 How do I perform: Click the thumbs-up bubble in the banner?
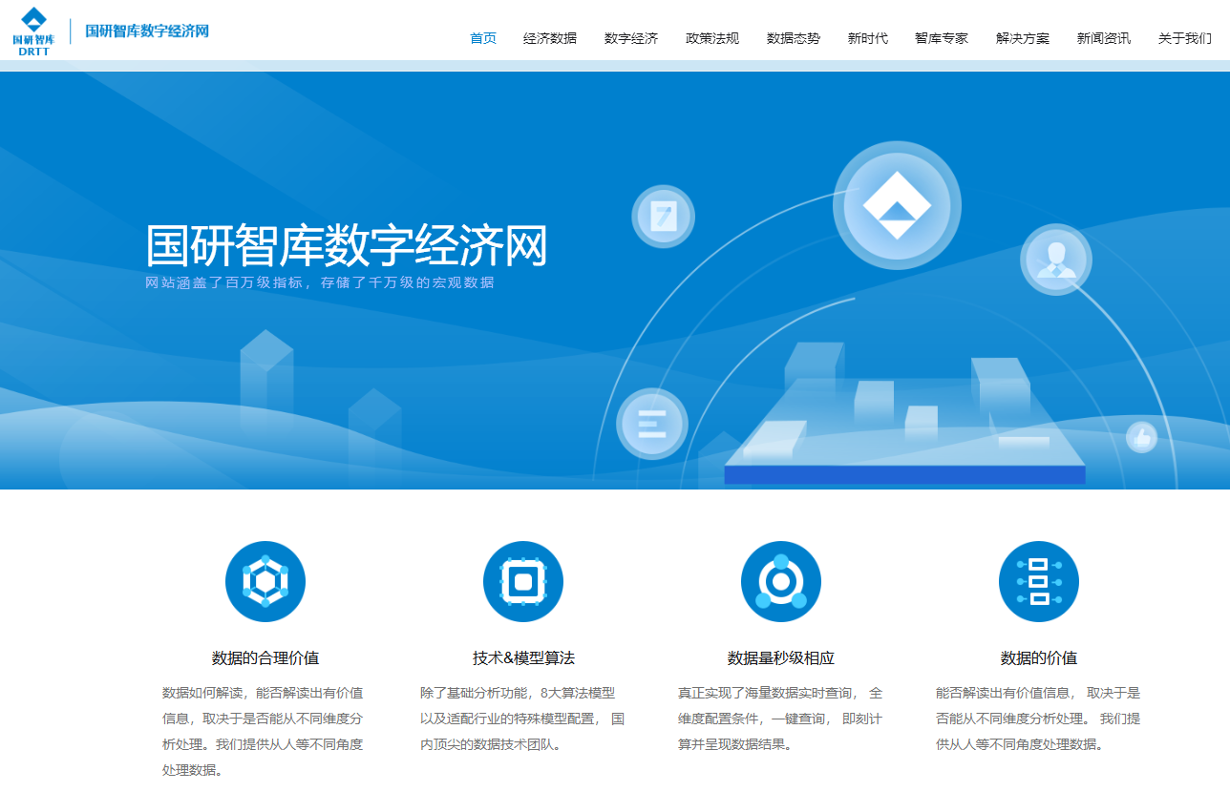point(1141,438)
